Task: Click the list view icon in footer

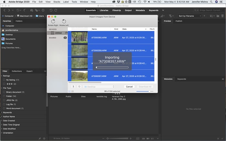Action: [152, 138]
